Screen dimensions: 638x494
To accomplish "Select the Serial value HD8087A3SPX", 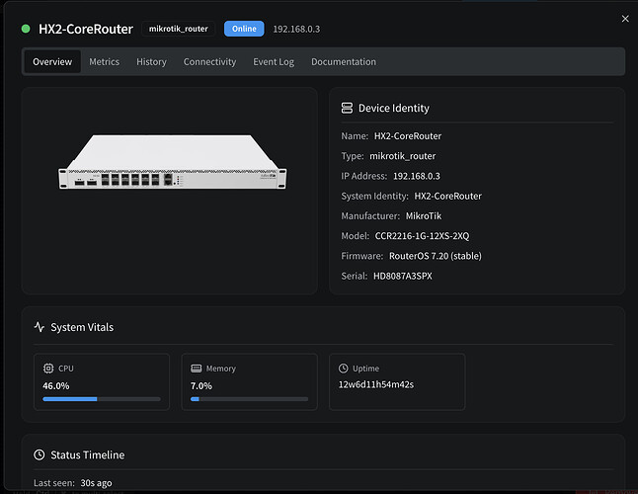I will (x=403, y=276).
